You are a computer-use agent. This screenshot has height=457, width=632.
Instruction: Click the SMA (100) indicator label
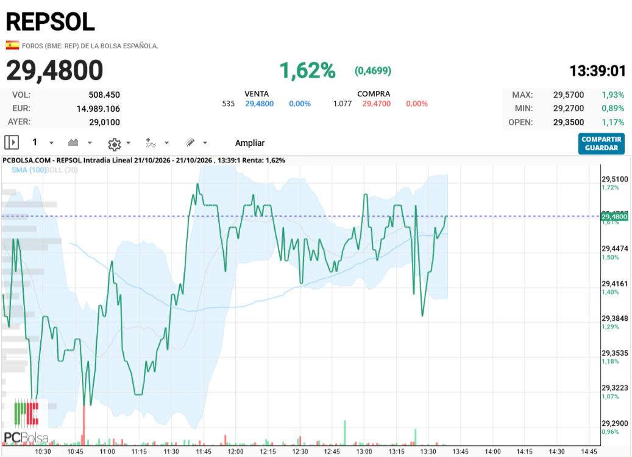coord(28,170)
